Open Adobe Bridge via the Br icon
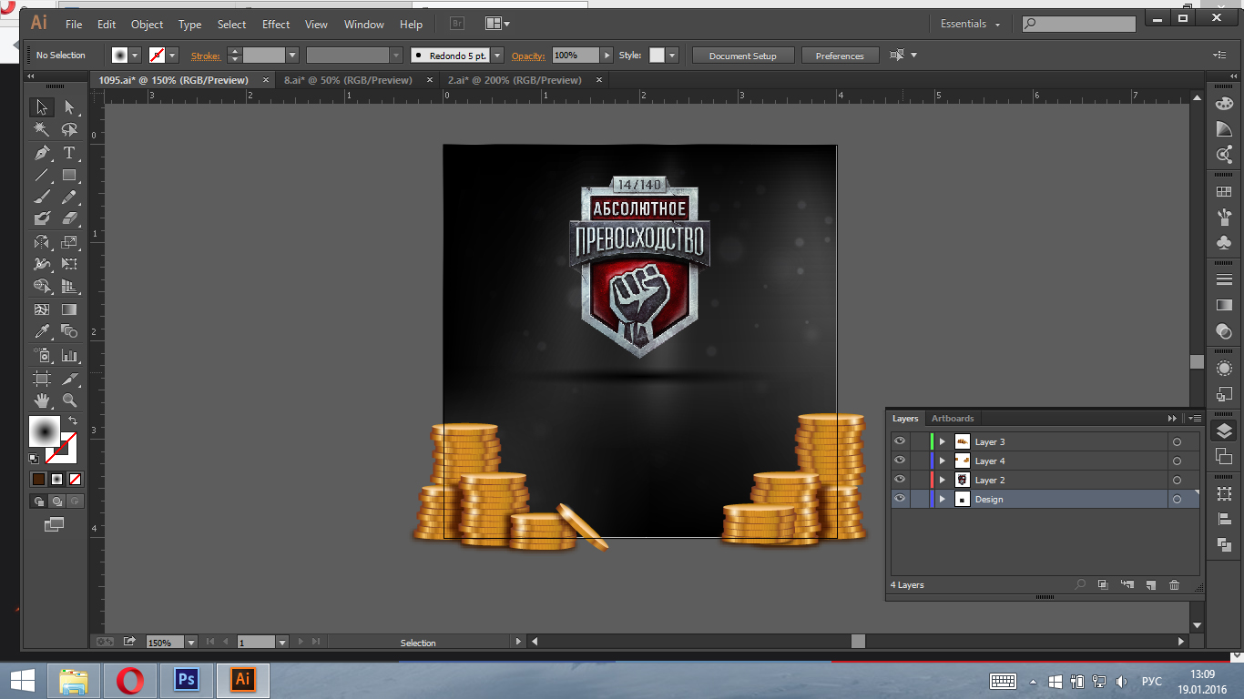1244x699 pixels. [458, 24]
